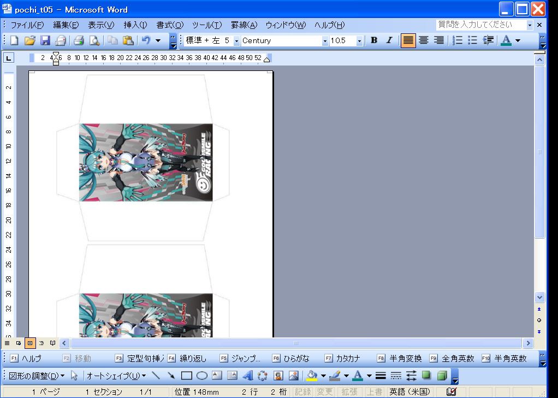Screen dimensions: 558x398
Task: Toggle Italic formatting
Action: click(389, 40)
